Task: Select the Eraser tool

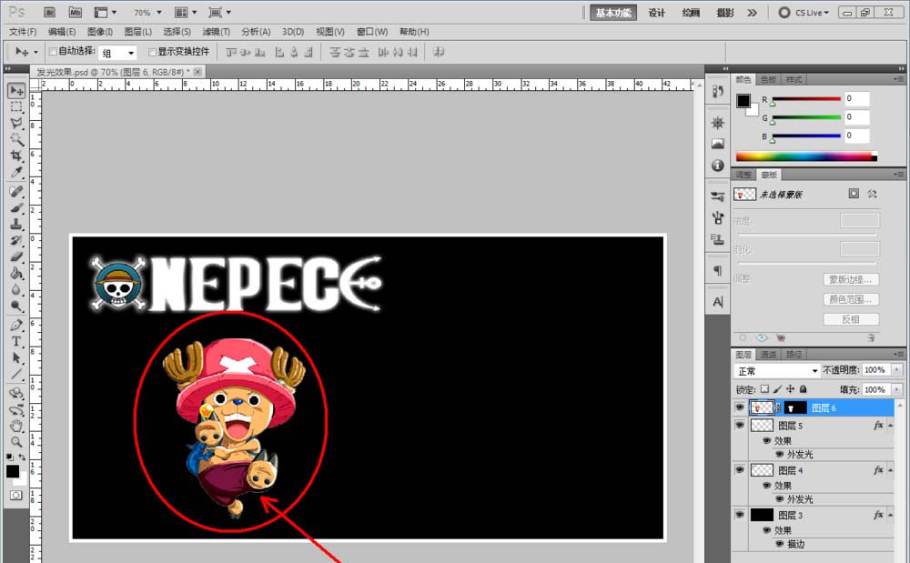Action: tap(16, 256)
